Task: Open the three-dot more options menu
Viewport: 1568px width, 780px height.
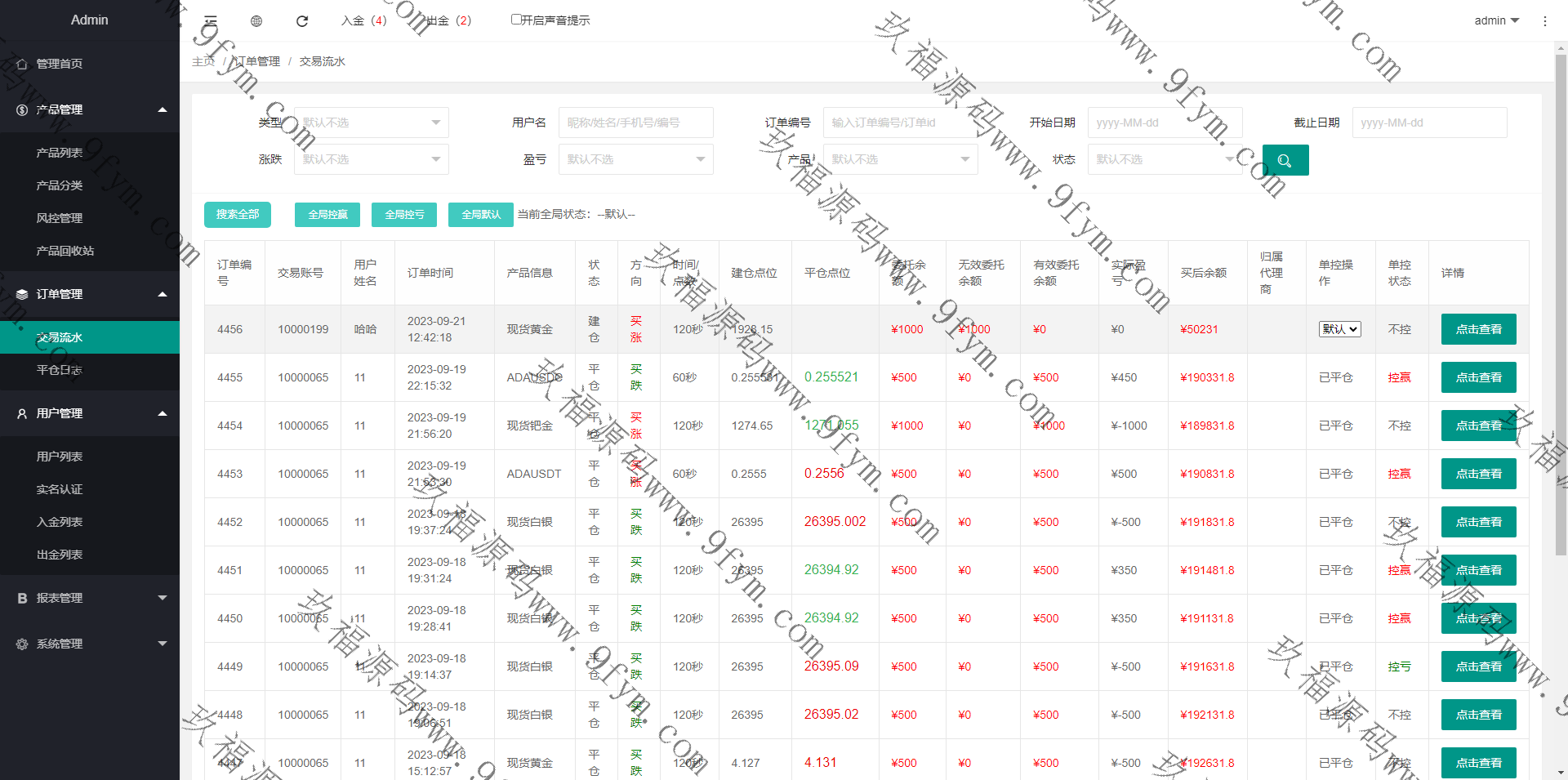Action: [x=1544, y=21]
